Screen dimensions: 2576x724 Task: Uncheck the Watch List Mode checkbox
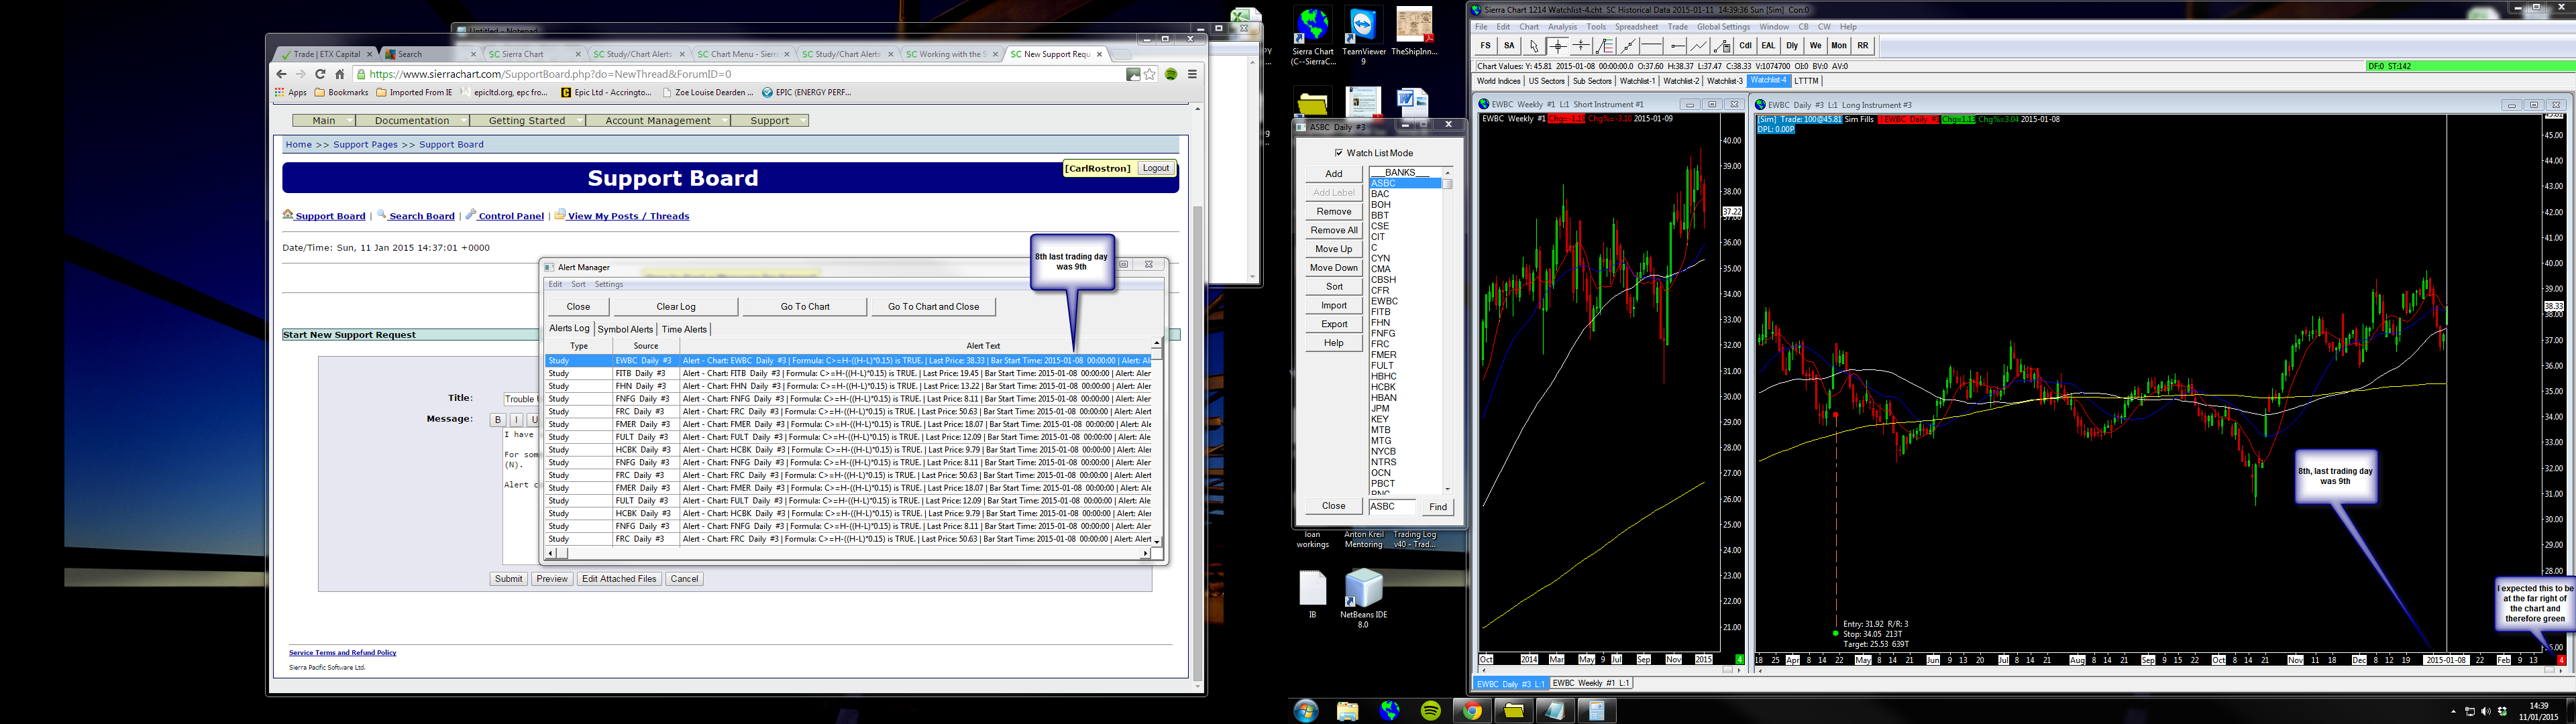pos(1338,153)
